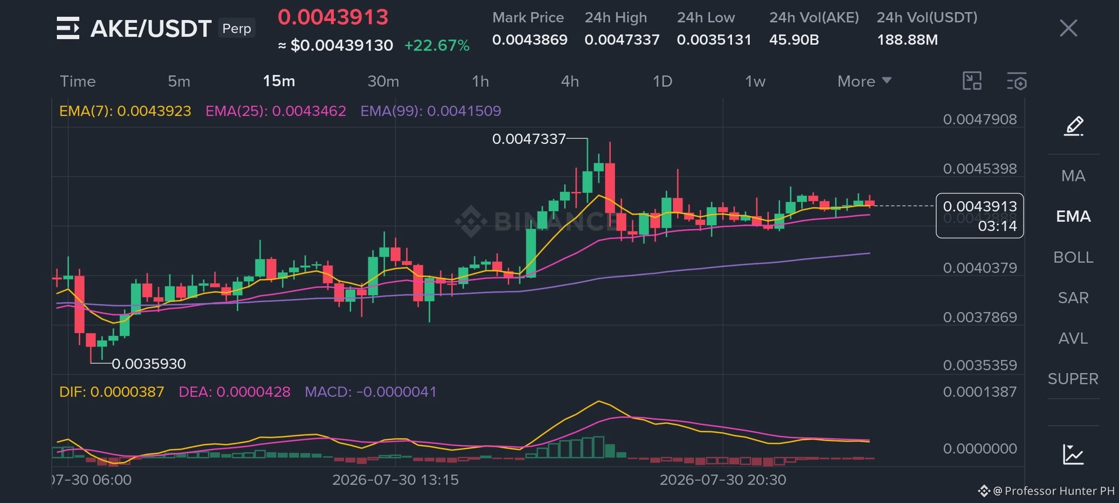The width and height of the screenshot is (1119, 503).
Task: Switch to the 5m interval
Action: [179, 81]
